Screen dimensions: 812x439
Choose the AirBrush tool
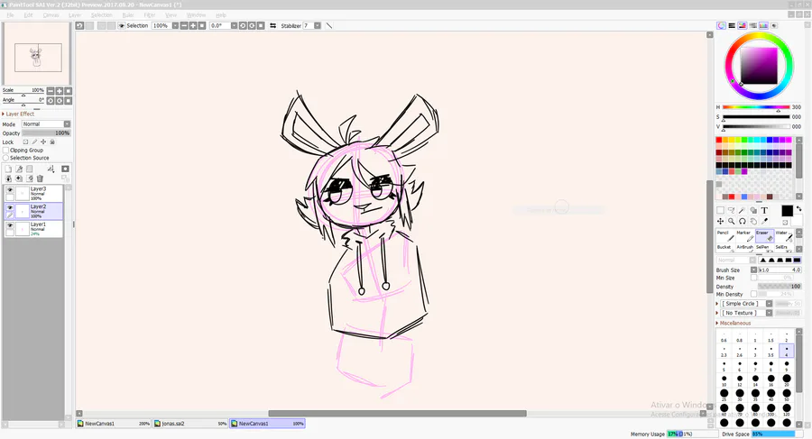[744, 248]
